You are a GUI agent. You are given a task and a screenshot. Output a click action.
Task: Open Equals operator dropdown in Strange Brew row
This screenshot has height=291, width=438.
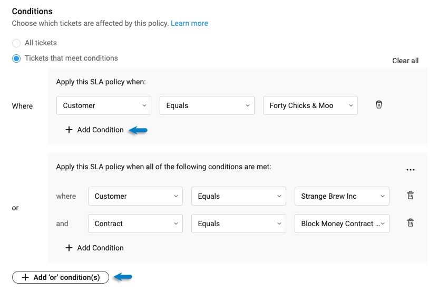(239, 196)
